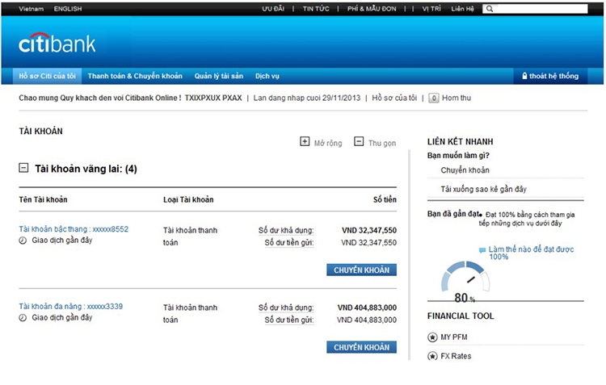Click the bold VND 404,883,000 available balance
Screen dimensions: 606x385
(367, 308)
